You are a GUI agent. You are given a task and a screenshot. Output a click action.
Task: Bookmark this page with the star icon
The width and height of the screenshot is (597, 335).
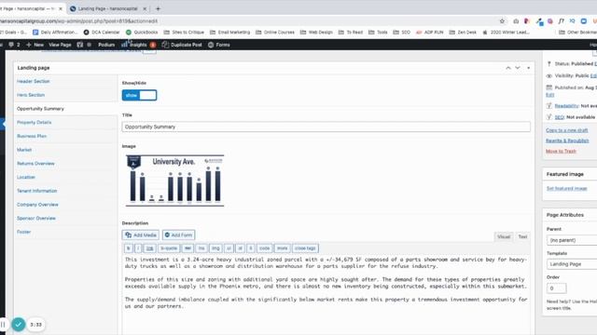(x=502, y=21)
